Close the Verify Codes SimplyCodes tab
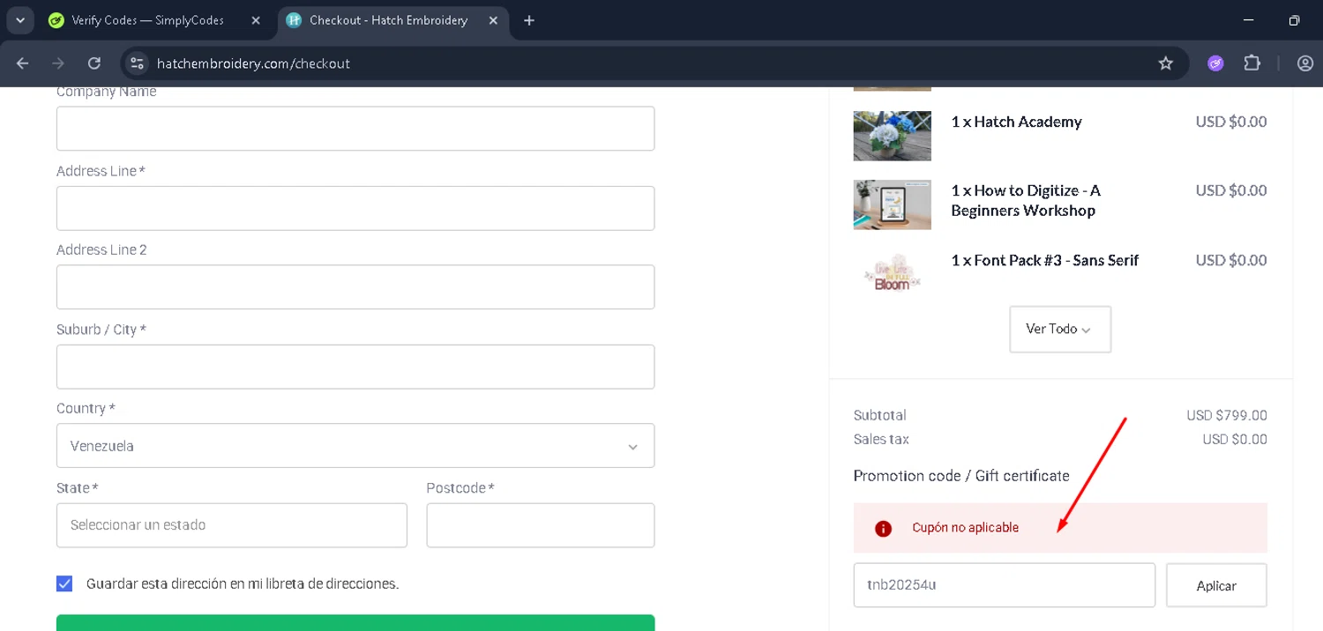The height and width of the screenshot is (631, 1323). [x=256, y=20]
